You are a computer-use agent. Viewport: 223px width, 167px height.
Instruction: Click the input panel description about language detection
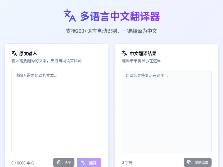pyautogui.click(x=46, y=61)
